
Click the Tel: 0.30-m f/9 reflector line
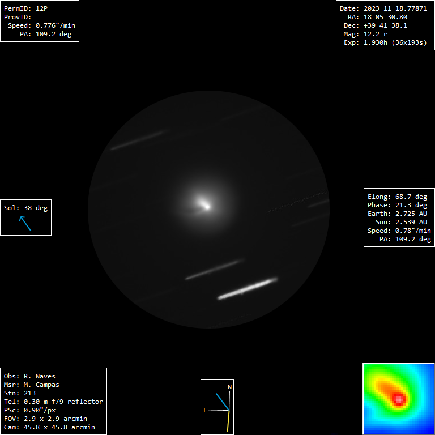point(53,402)
